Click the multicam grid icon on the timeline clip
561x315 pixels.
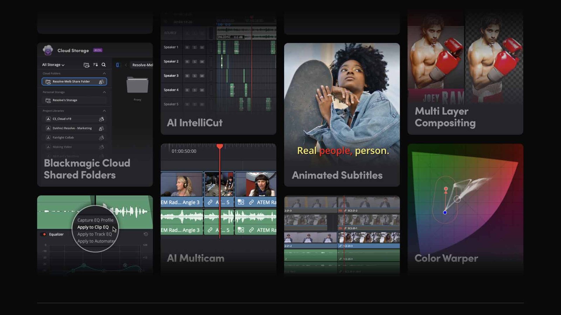pos(240,202)
